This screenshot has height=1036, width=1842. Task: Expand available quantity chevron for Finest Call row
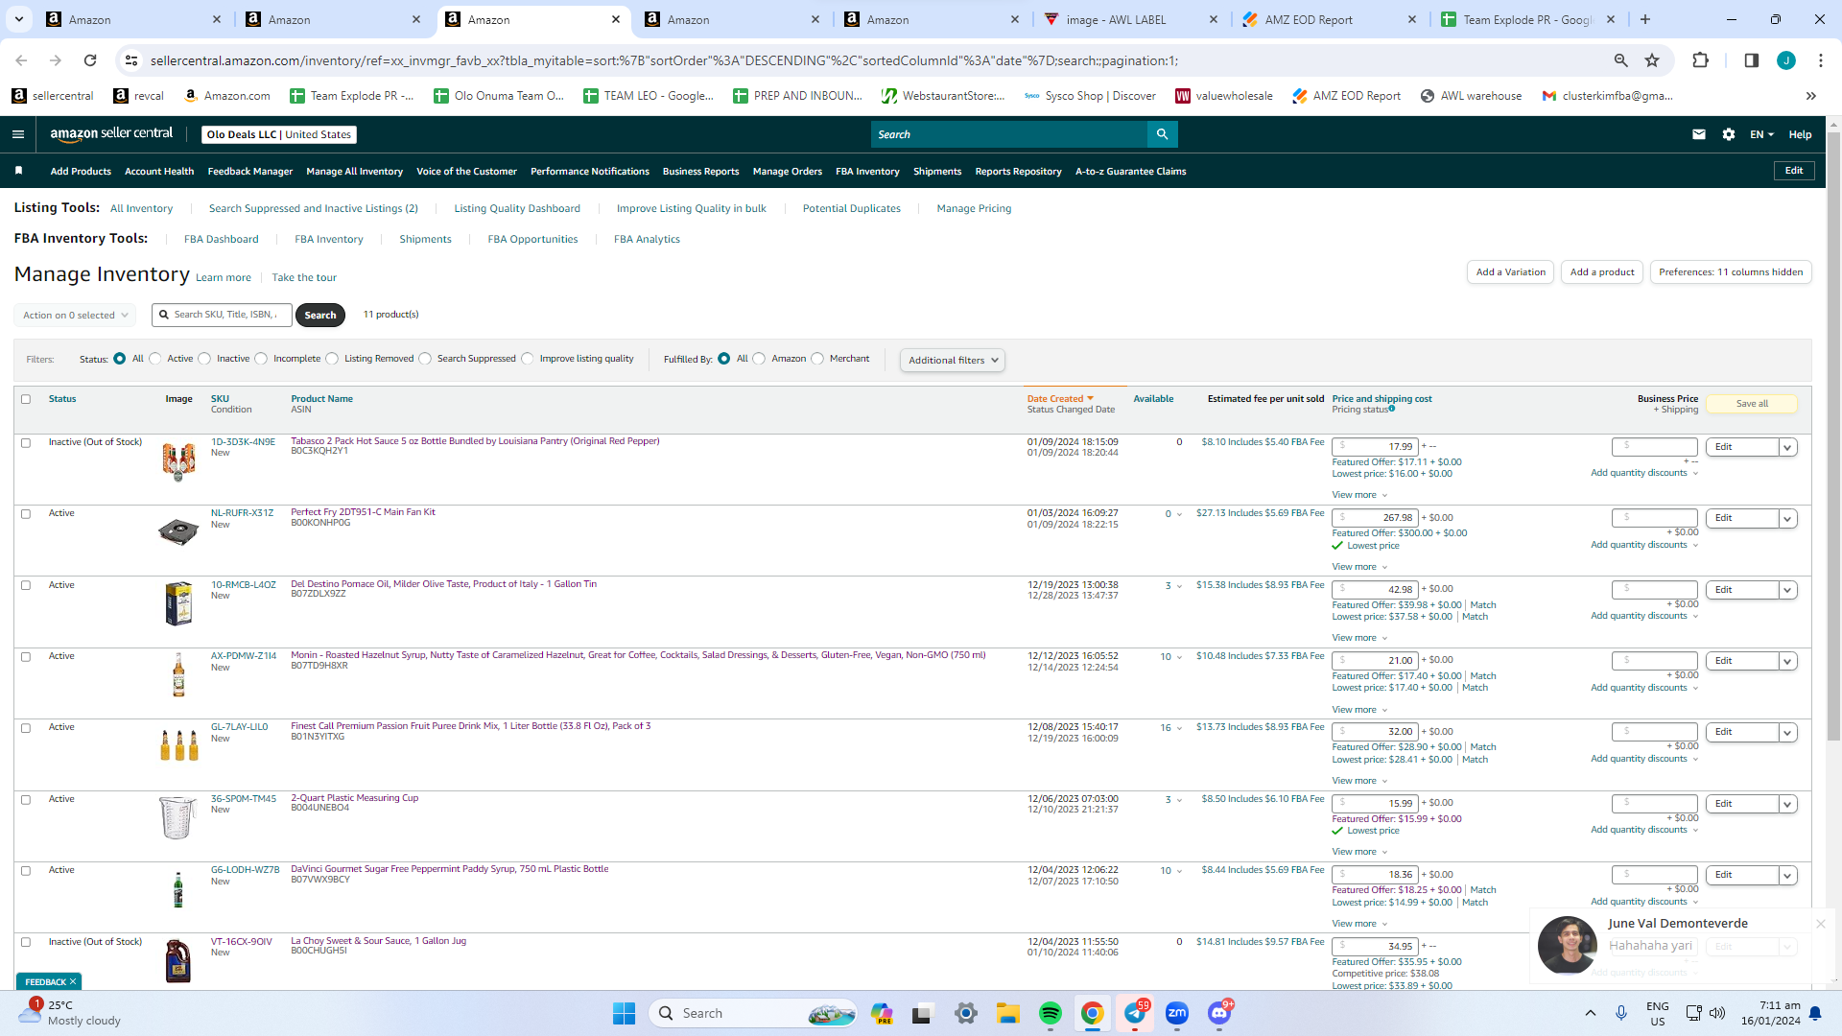(1179, 728)
